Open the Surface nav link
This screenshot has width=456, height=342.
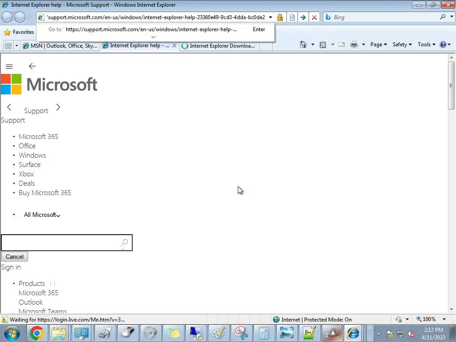tap(30, 164)
